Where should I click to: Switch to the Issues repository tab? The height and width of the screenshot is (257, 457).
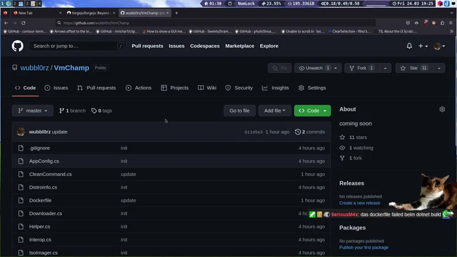[x=57, y=87]
